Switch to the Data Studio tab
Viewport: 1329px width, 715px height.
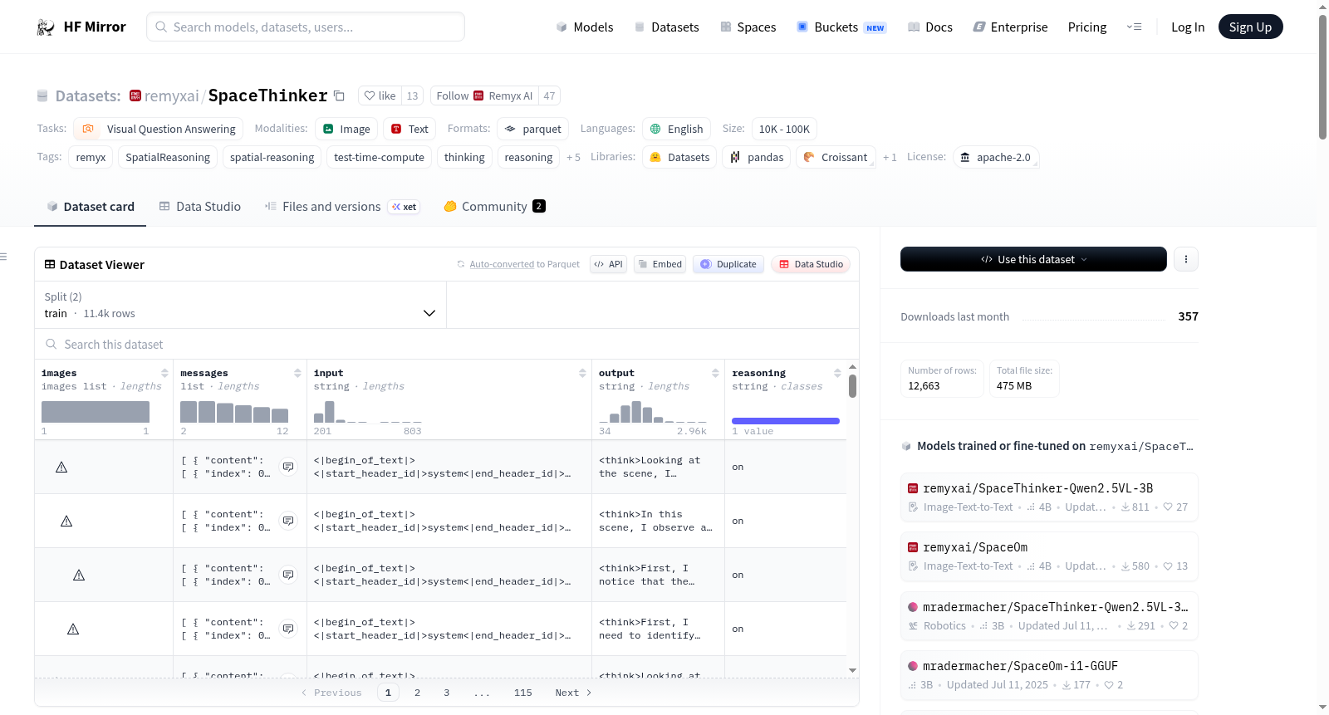200,207
